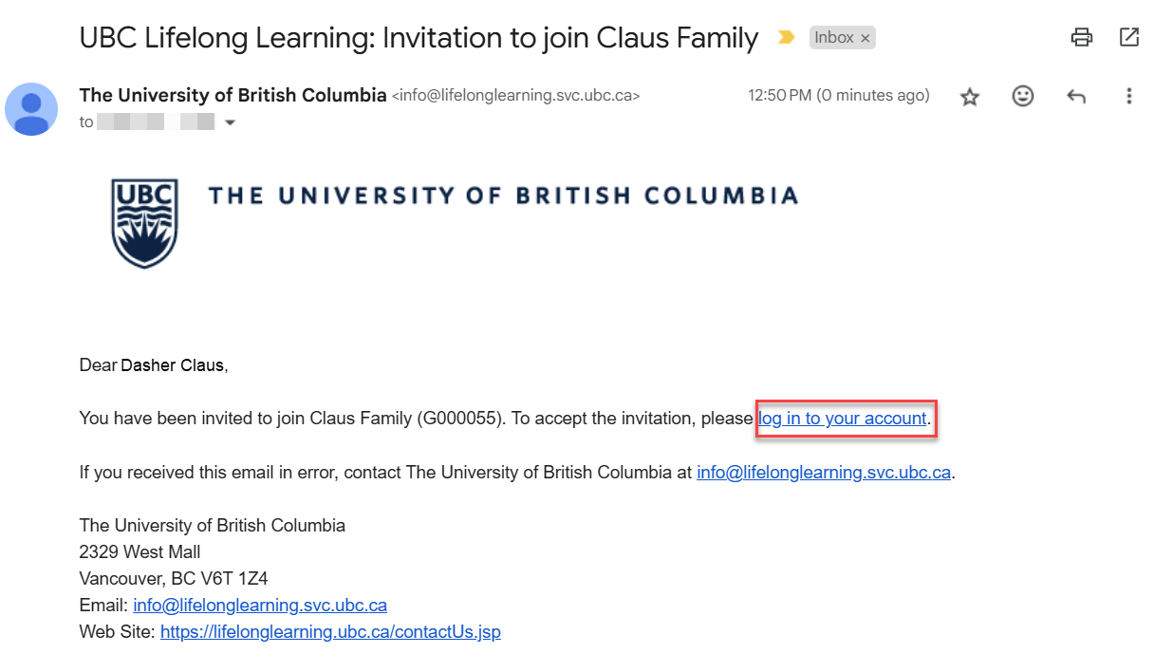Click the "log in to your account" link
Image resolution: width=1154 pixels, height=672 pixels.
click(843, 419)
